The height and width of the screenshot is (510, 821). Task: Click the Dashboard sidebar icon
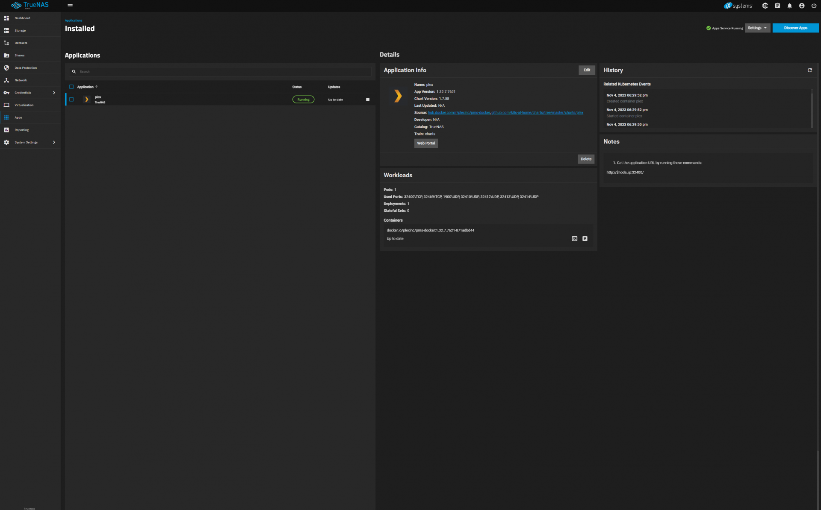(6, 18)
